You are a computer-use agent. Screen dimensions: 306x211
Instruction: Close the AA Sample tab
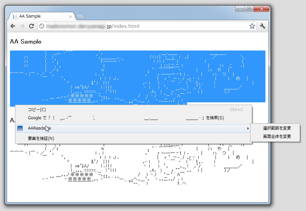click(70, 16)
